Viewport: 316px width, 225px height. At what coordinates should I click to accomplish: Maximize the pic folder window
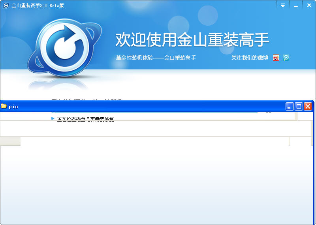coord(299,106)
